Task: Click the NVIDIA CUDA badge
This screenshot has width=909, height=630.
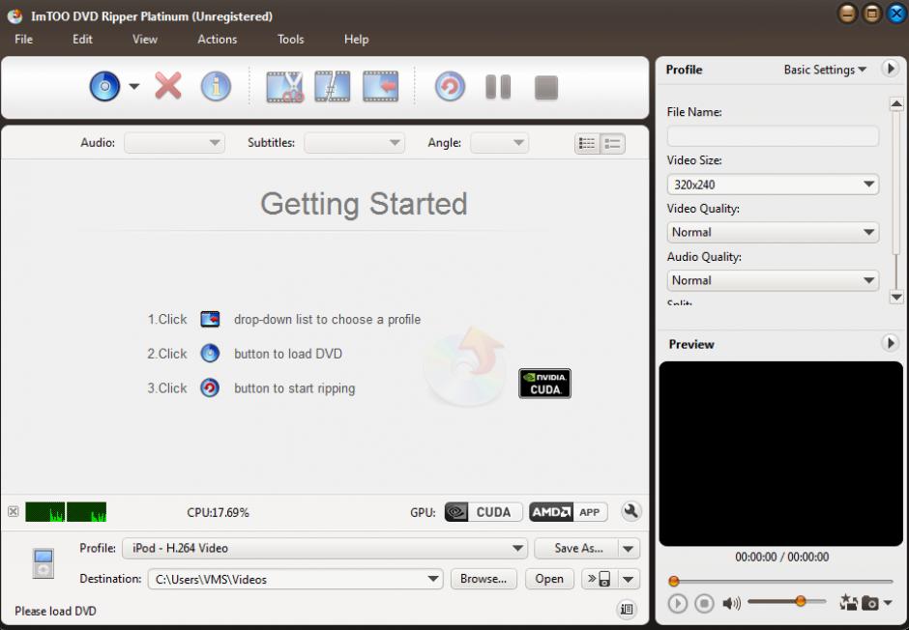Action: click(544, 384)
